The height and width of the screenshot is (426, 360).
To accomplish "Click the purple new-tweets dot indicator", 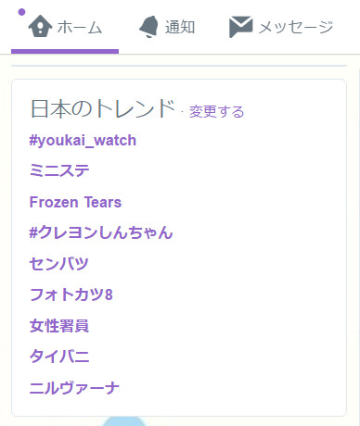I will point(21,12).
